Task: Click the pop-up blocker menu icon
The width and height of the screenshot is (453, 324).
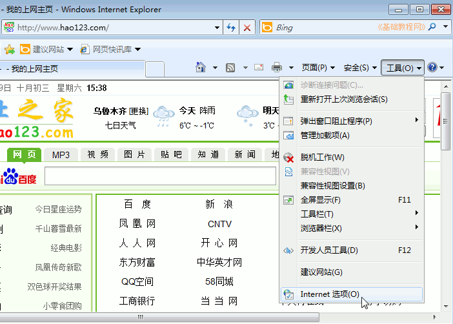Action: pos(288,121)
